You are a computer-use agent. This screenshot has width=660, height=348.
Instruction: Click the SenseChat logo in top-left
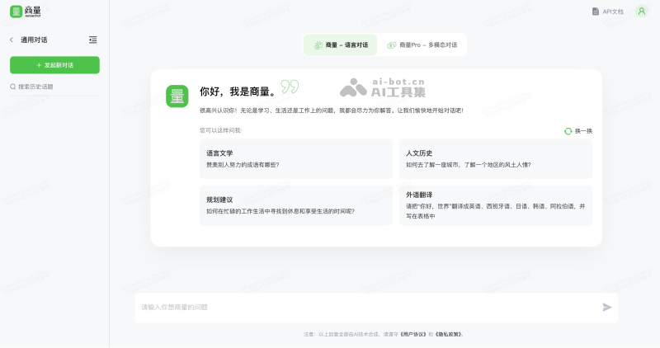pyautogui.click(x=25, y=11)
